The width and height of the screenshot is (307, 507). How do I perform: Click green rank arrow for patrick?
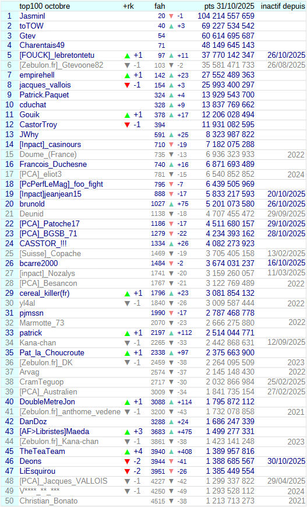point(127,333)
